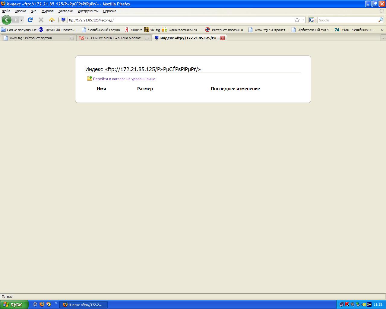Click the Stop loading X icon

point(41,20)
